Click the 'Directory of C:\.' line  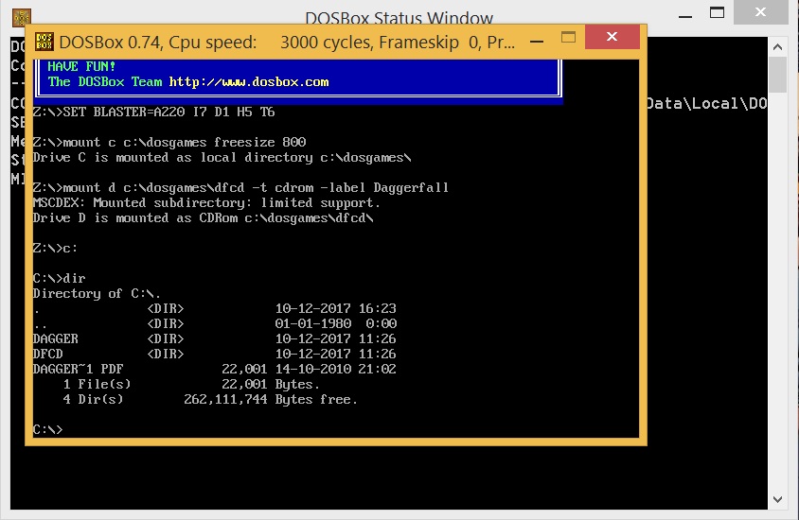click(97, 294)
